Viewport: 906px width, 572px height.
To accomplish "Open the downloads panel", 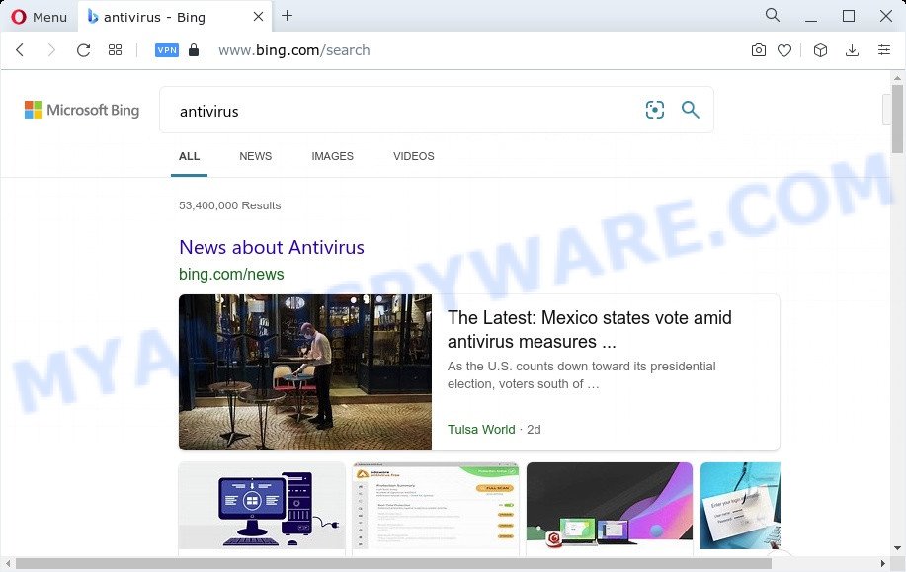I will point(852,50).
